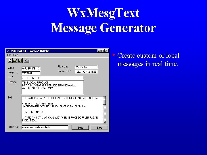Click the File Name input field
The height and width of the screenshot is (155, 207).
[86, 67]
